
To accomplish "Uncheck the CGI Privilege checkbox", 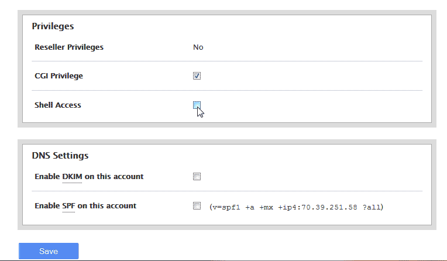I will tap(197, 76).
